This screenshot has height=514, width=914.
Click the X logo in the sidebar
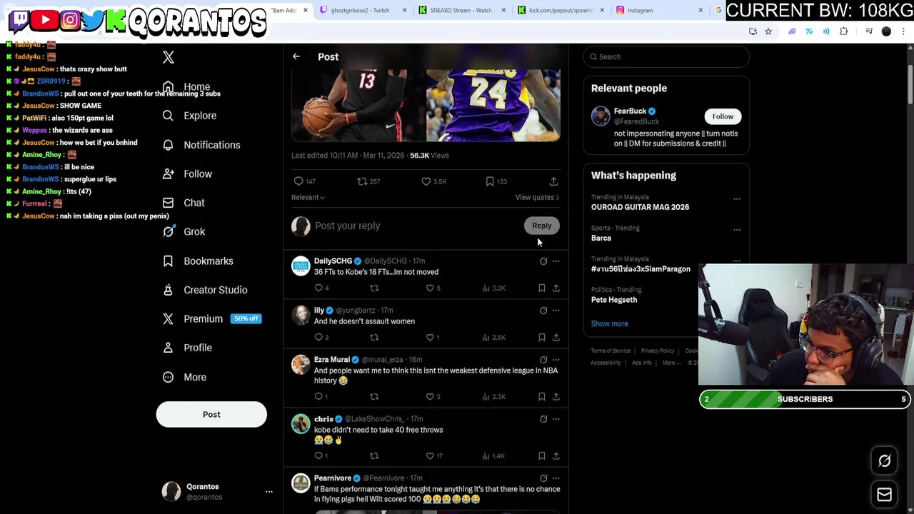[169, 57]
